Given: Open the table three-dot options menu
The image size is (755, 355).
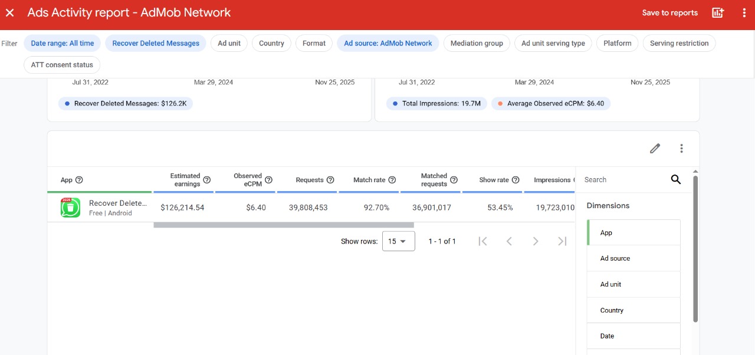Looking at the screenshot, I should pos(681,149).
